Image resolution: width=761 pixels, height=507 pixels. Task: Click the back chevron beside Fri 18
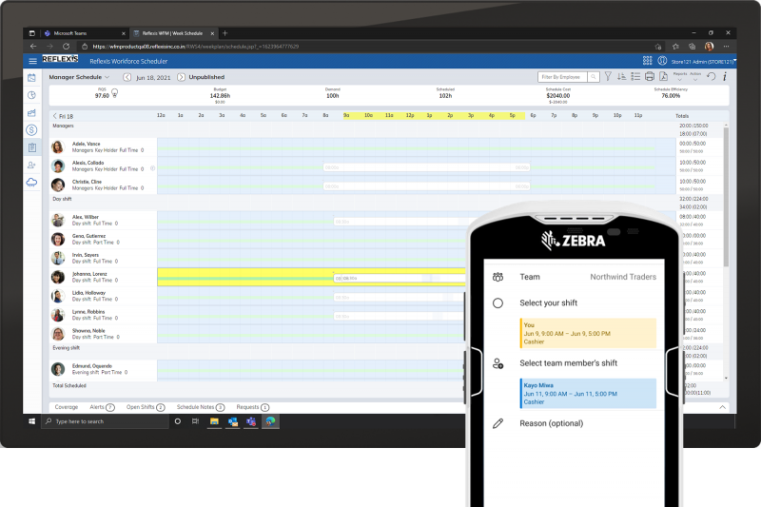55,116
